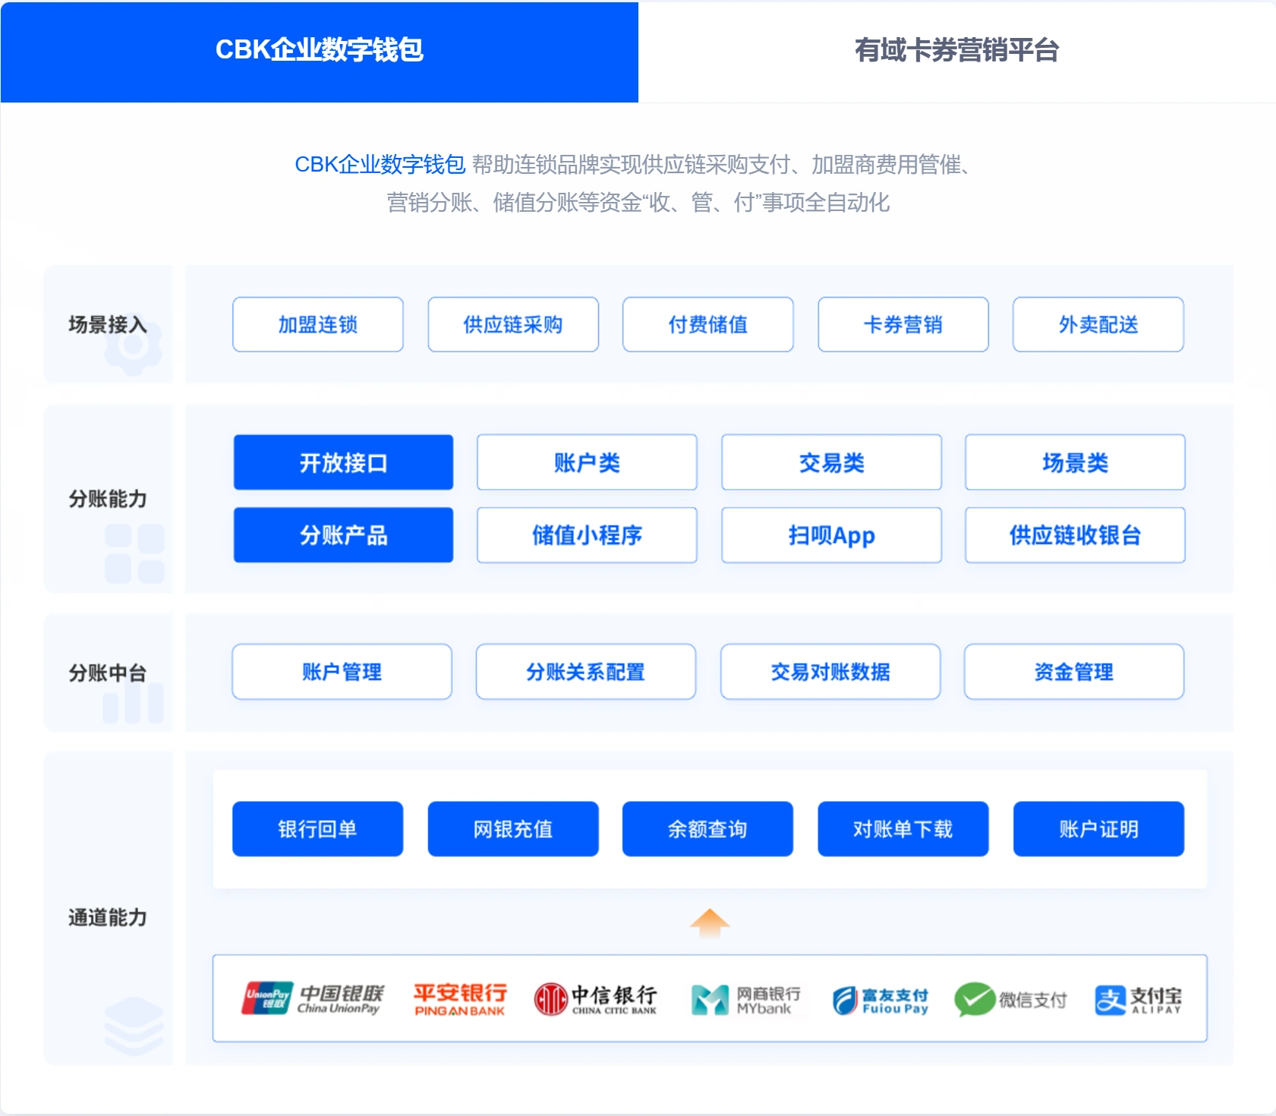Screen dimensions: 1276x1116
Task: Open 对账单下载 option
Action: click(903, 829)
